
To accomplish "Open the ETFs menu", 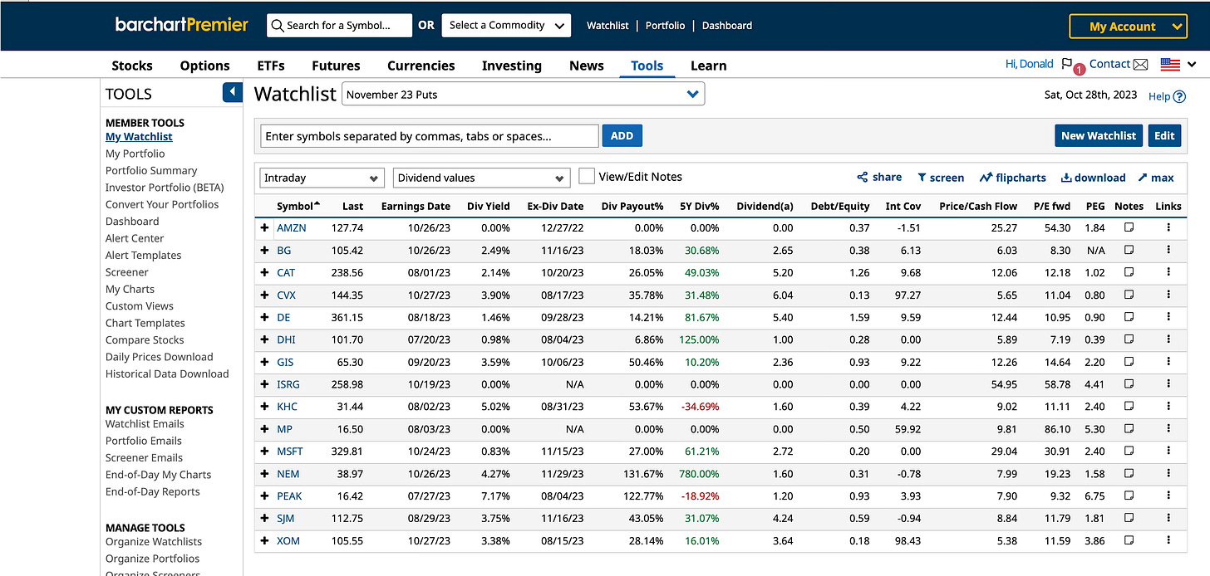I will click(x=271, y=66).
